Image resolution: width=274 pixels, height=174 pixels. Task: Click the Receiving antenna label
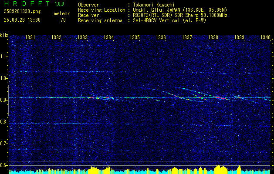coord(100,20)
